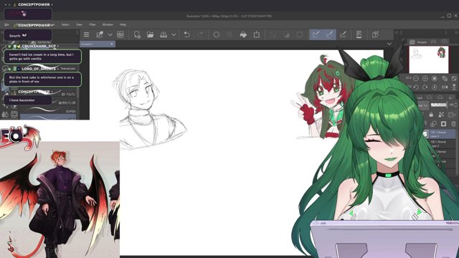Click the Clear (delete) command icon
The height and width of the screenshot is (258, 459).
tap(217, 35)
